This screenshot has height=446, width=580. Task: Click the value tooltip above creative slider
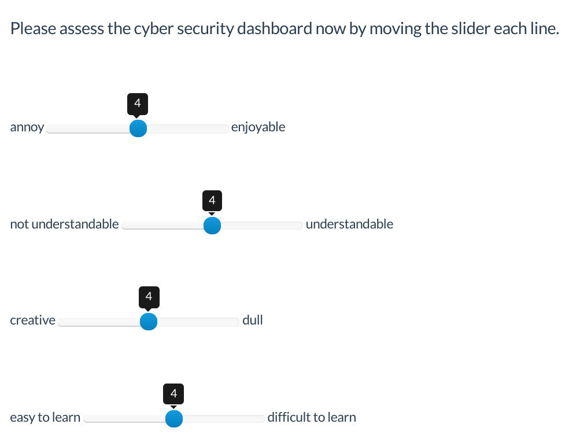click(x=149, y=297)
